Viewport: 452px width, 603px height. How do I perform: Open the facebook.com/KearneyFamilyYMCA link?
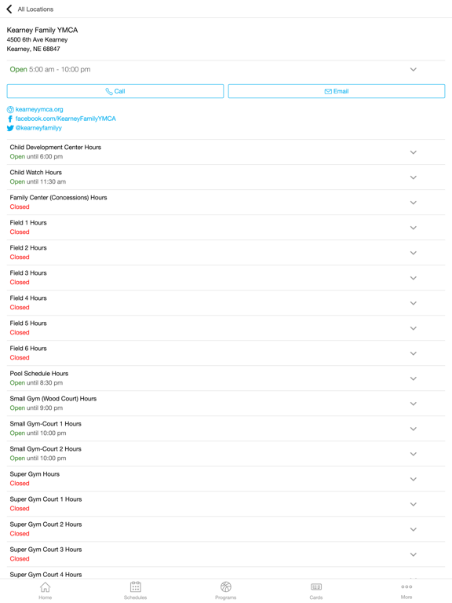(x=65, y=119)
